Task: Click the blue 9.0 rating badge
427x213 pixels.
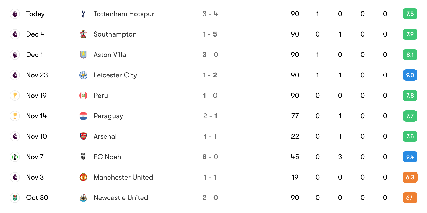Action: point(410,75)
